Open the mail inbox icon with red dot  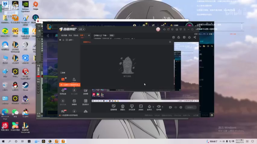pos(168,29)
